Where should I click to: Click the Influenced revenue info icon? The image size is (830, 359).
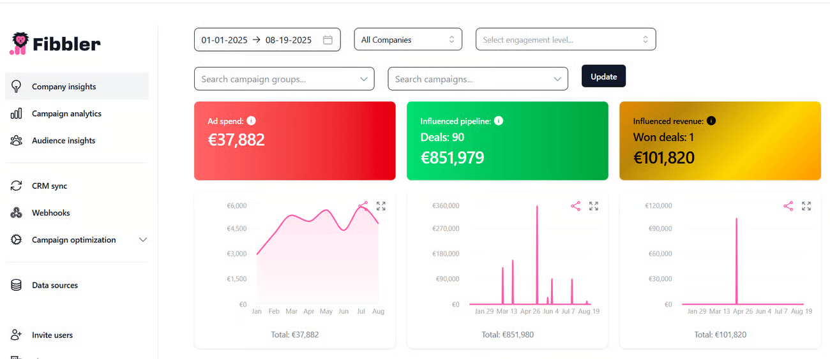coord(711,121)
